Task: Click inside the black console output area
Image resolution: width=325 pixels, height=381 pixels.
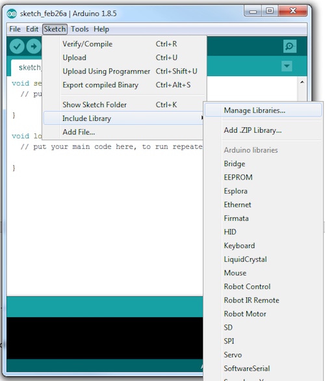Action: coord(105,337)
